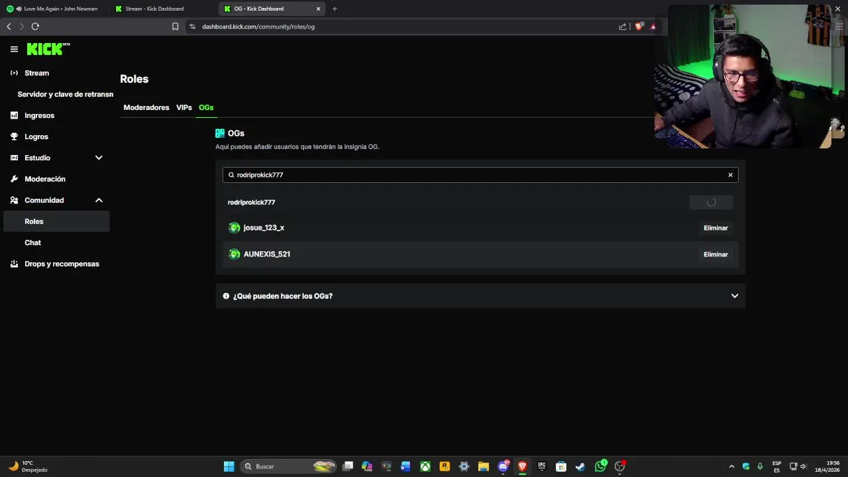Image resolution: width=848 pixels, height=477 pixels.
Task: Open Discord from taskbar
Action: click(503, 466)
